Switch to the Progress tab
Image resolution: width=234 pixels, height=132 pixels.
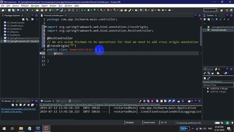[x=62, y=101]
